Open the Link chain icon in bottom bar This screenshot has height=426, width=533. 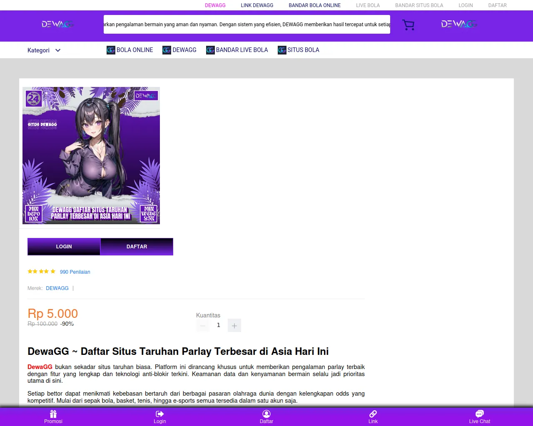373,414
